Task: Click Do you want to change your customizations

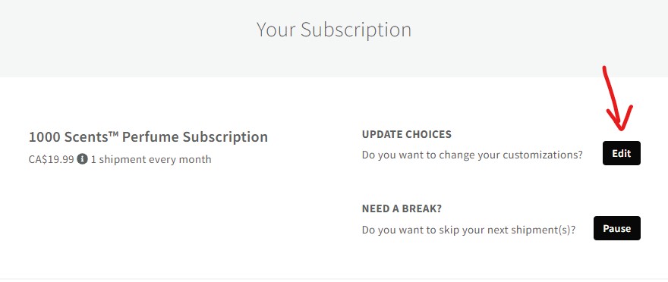Action: [x=472, y=155]
